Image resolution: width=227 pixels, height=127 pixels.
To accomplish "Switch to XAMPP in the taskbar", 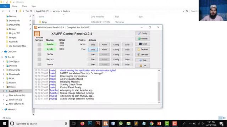I will coord(105,123).
